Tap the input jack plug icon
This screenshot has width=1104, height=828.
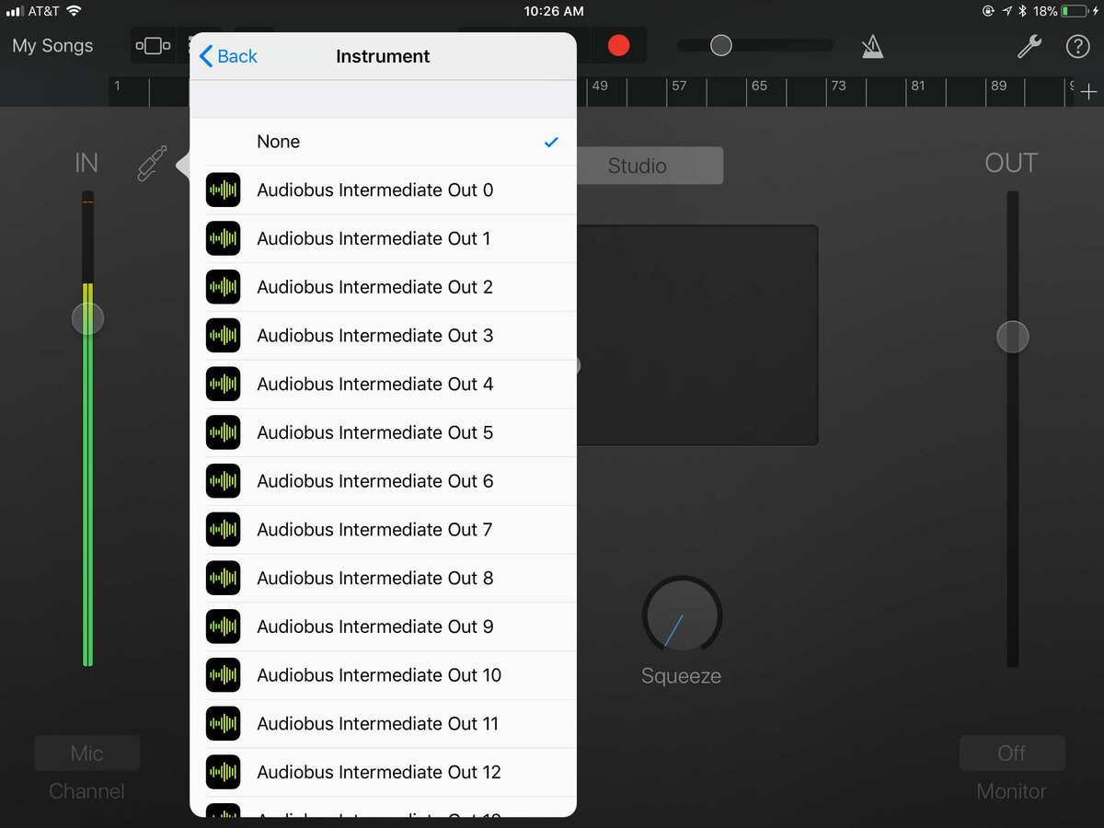[153, 163]
